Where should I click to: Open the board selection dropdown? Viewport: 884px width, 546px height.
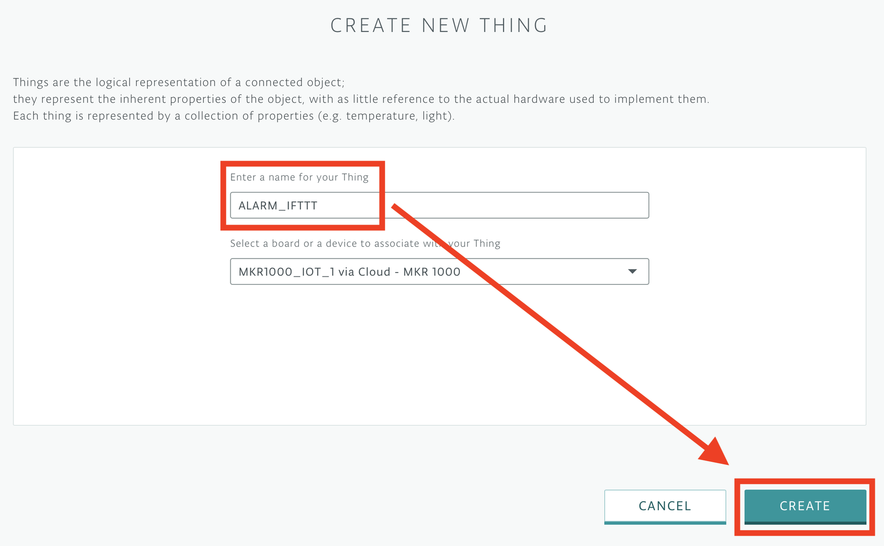click(x=439, y=271)
